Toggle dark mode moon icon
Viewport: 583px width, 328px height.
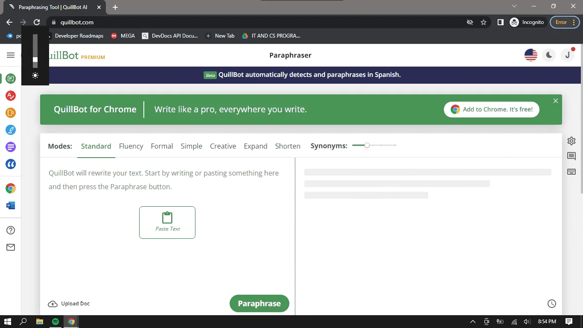(x=549, y=55)
